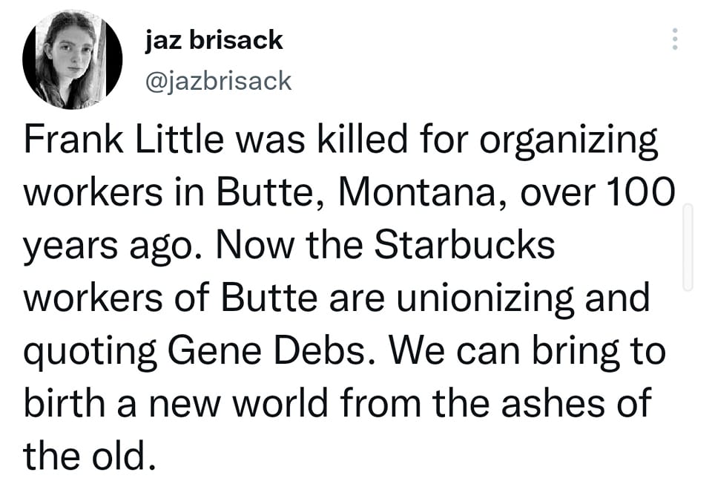Open the author's profile via their name
This screenshot has height=484, width=712.
click(x=214, y=40)
